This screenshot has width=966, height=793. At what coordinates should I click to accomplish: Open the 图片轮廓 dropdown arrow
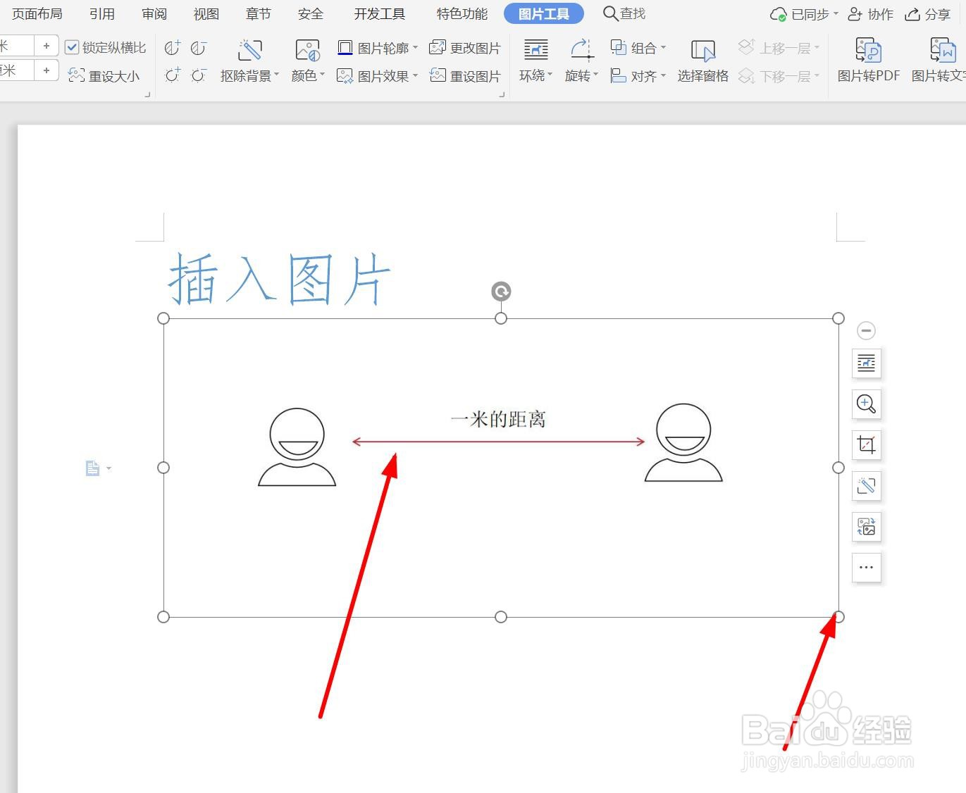tap(415, 48)
